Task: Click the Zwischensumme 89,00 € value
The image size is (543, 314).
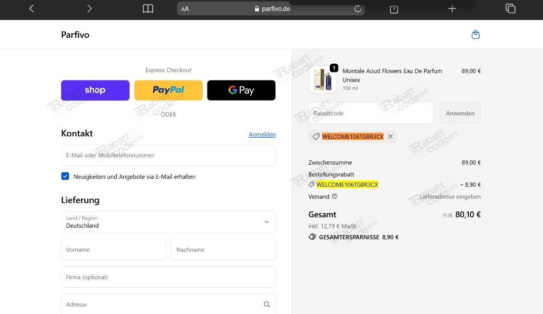Action: pos(471,163)
